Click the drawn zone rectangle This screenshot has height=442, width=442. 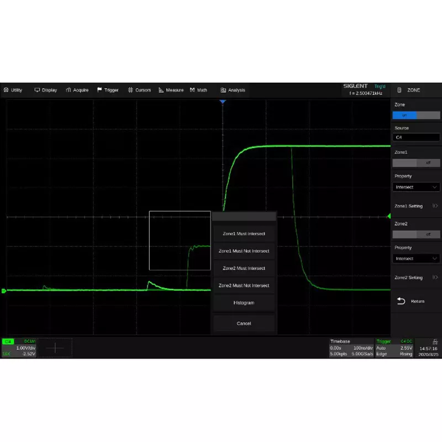(180, 240)
